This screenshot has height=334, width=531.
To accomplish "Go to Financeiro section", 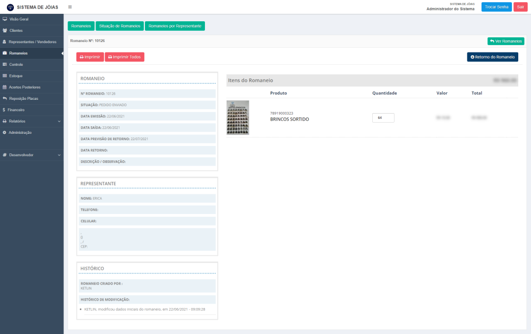I will coord(16,110).
